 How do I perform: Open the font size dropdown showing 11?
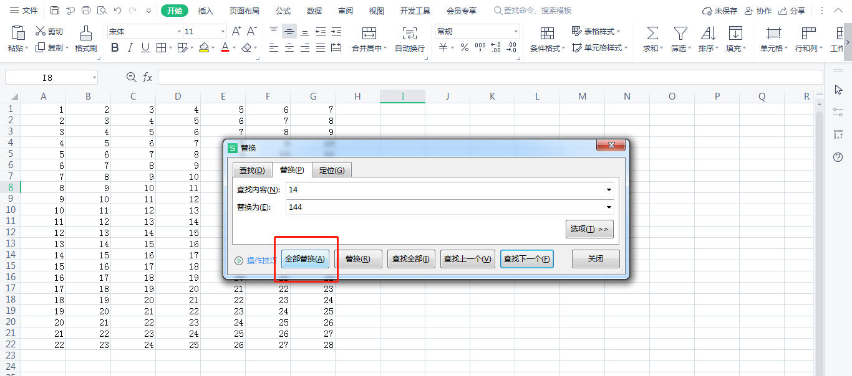pos(223,31)
